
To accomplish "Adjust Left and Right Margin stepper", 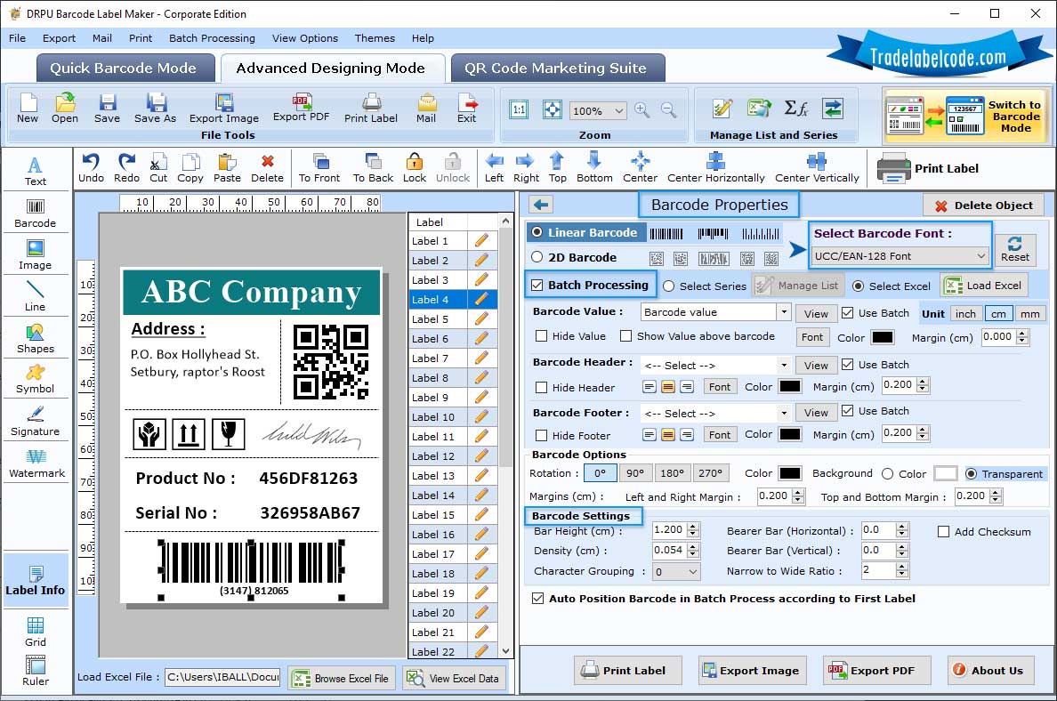I will click(799, 496).
